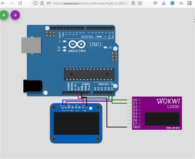Toggle reader view icon in address bar
195x159 pixels.
133,3
